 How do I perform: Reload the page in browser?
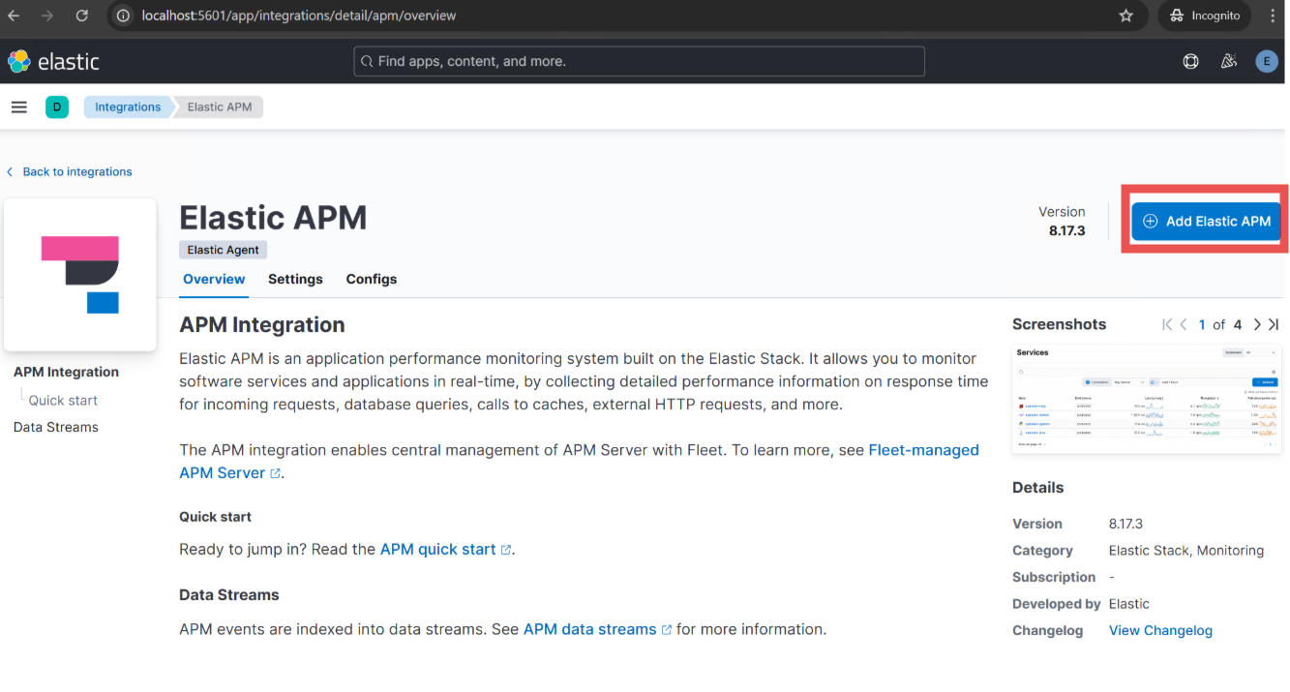click(x=82, y=15)
